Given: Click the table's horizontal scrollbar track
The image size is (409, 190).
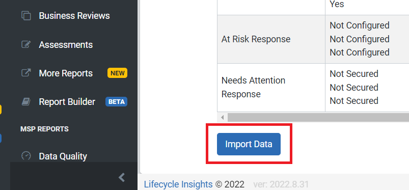Looking at the screenshot, I should click(x=318, y=118).
